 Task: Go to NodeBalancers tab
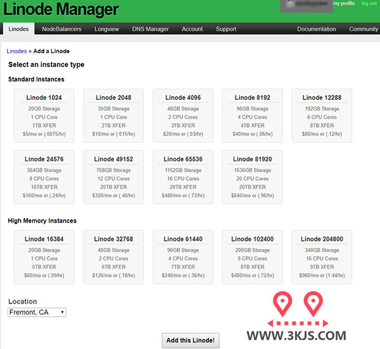pyautogui.click(x=61, y=29)
